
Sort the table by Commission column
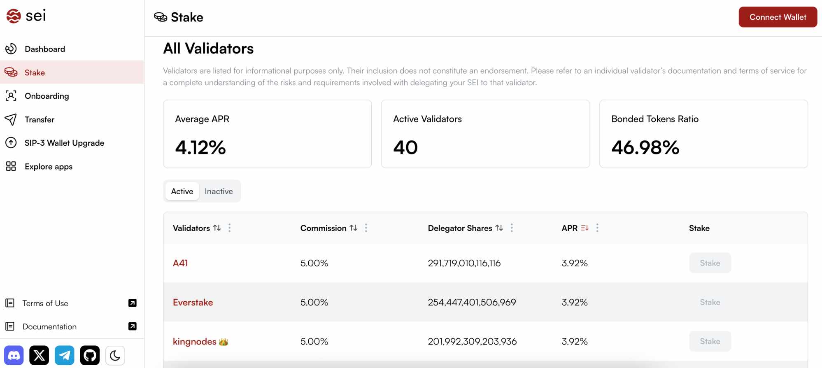click(x=354, y=228)
